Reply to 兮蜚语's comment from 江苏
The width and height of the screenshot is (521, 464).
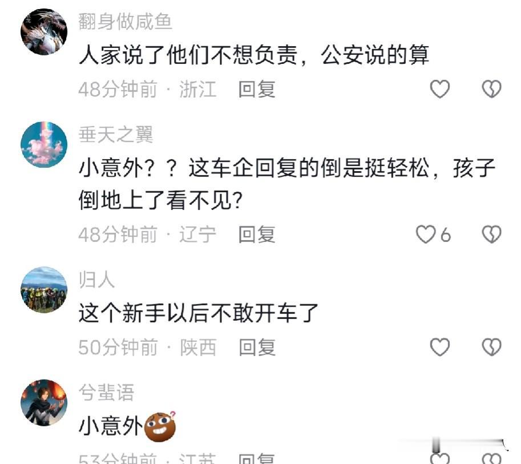click(x=257, y=458)
